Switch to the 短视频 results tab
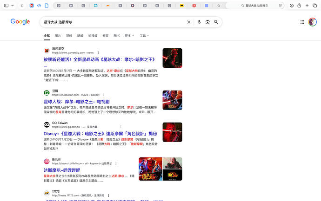The height and width of the screenshot is (201, 321). click(93, 36)
